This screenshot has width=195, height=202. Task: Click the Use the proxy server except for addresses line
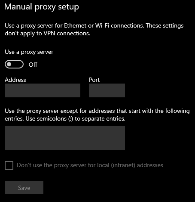(x=97, y=111)
